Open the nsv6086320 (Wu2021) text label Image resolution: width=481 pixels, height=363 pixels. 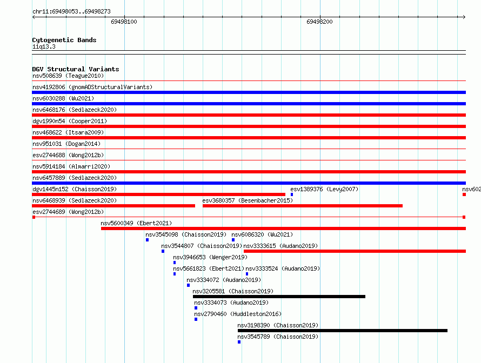click(262, 234)
